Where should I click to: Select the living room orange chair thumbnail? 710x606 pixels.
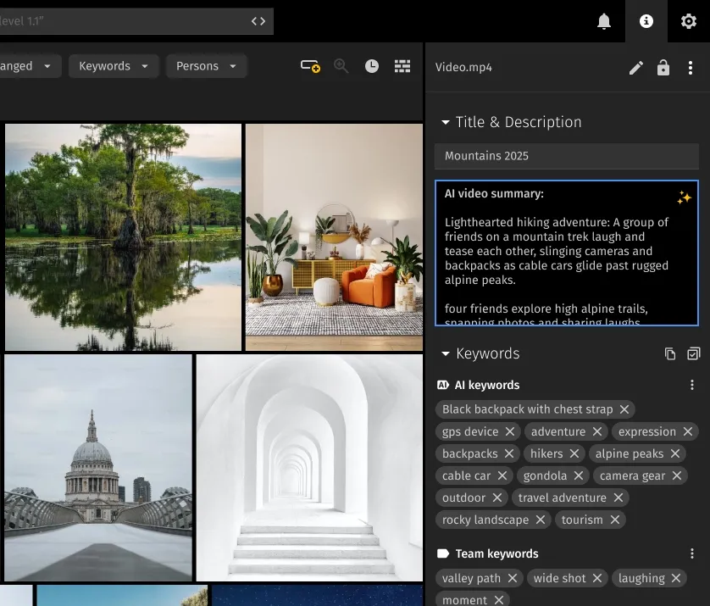tap(334, 237)
